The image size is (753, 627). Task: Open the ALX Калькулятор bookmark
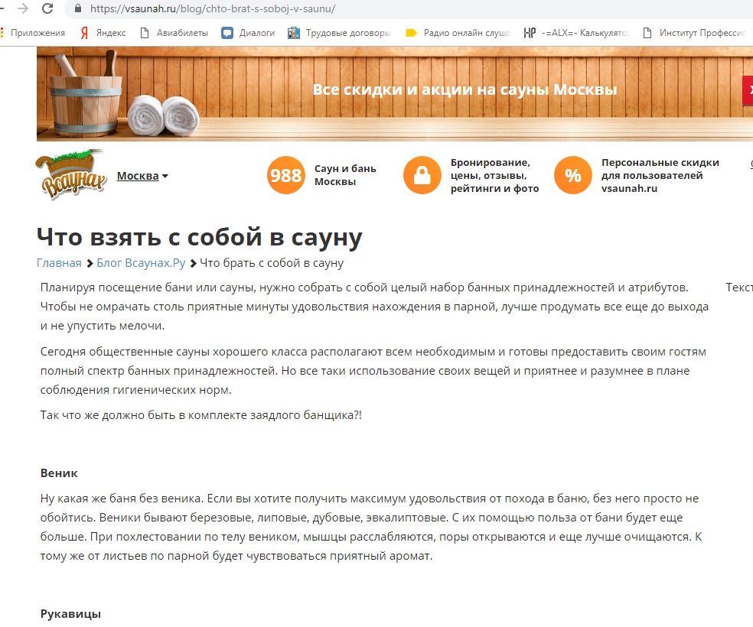click(x=575, y=33)
